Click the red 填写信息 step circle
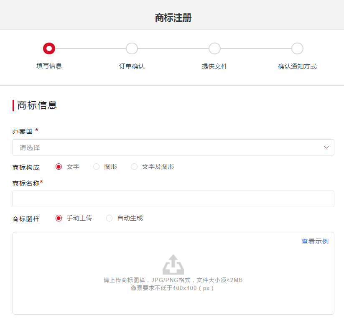 click(49, 48)
